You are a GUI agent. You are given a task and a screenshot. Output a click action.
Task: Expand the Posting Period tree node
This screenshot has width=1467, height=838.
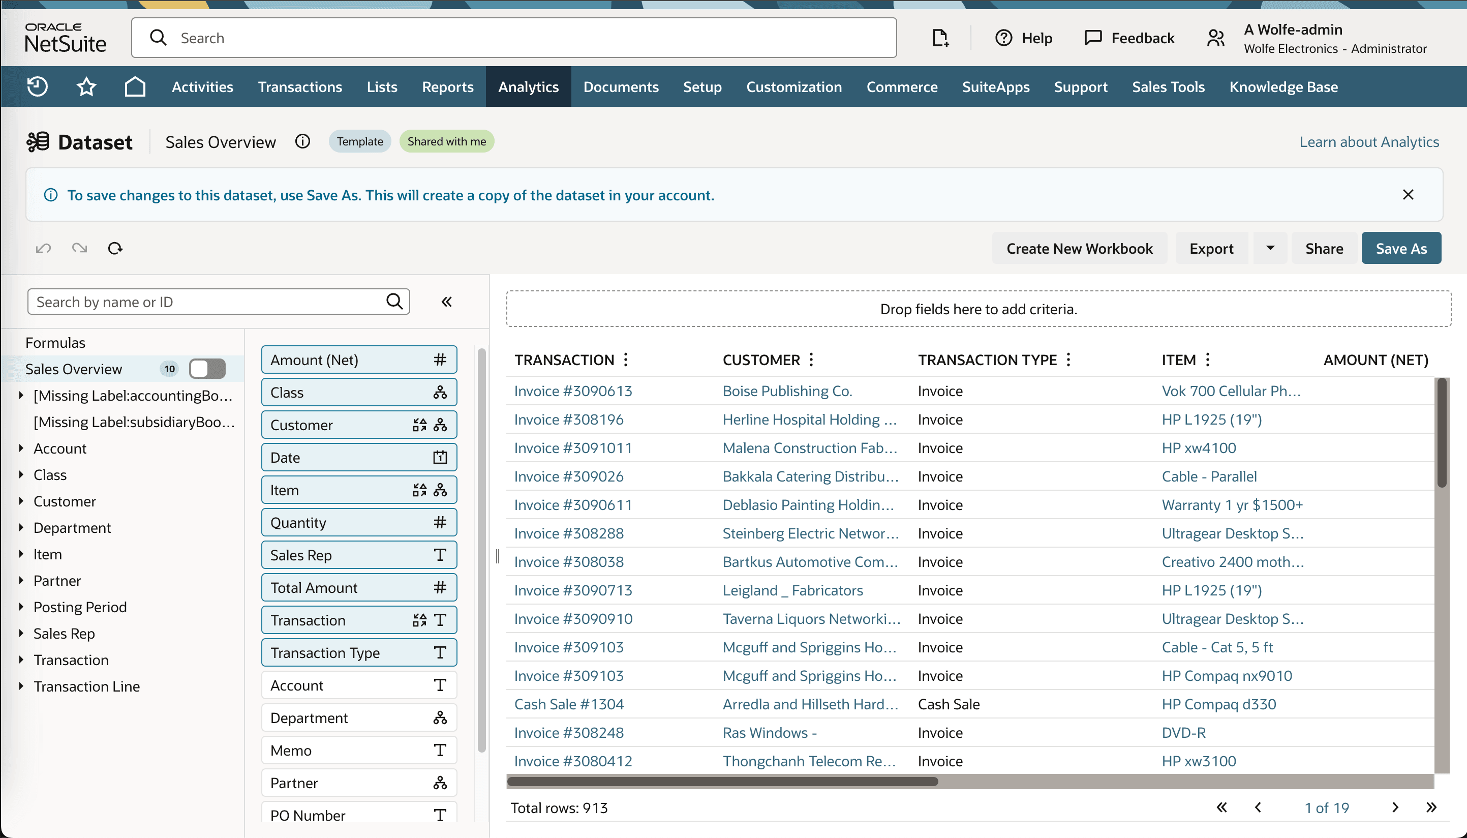[x=21, y=607]
